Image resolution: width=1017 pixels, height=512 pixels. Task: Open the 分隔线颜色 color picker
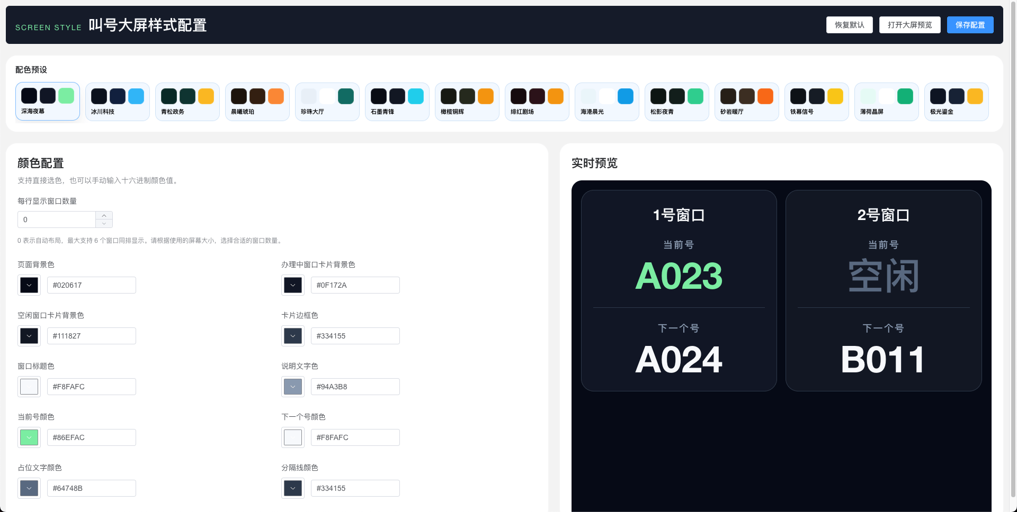coord(293,488)
